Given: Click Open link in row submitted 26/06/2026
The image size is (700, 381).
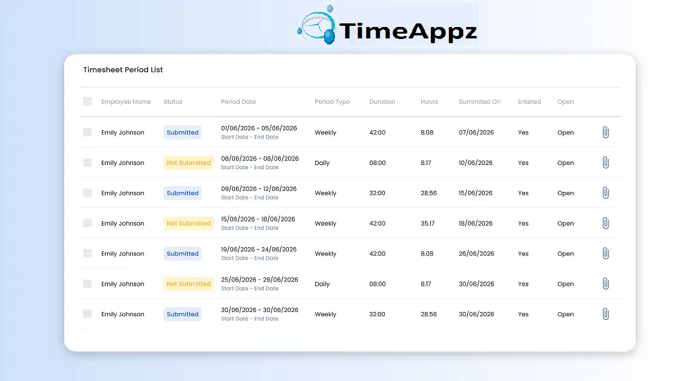Looking at the screenshot, I should click(566, 254).
